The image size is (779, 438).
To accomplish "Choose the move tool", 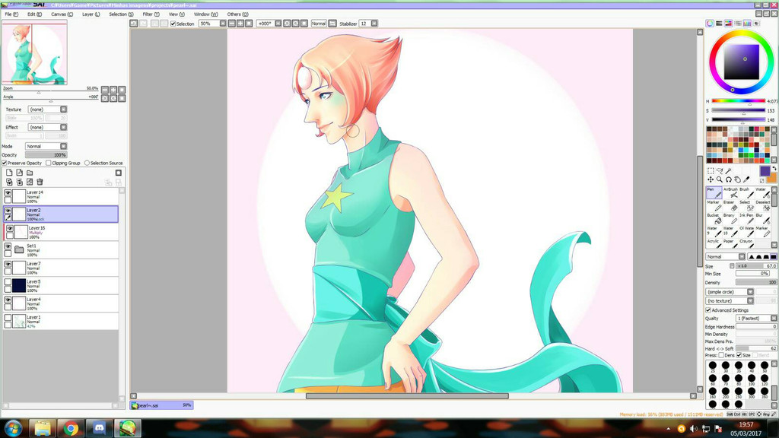I will [711, 179].
